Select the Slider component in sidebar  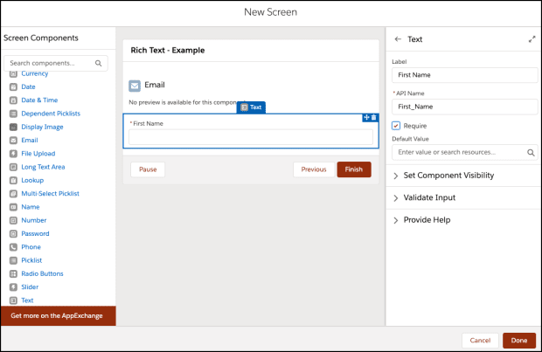(31, 286)
